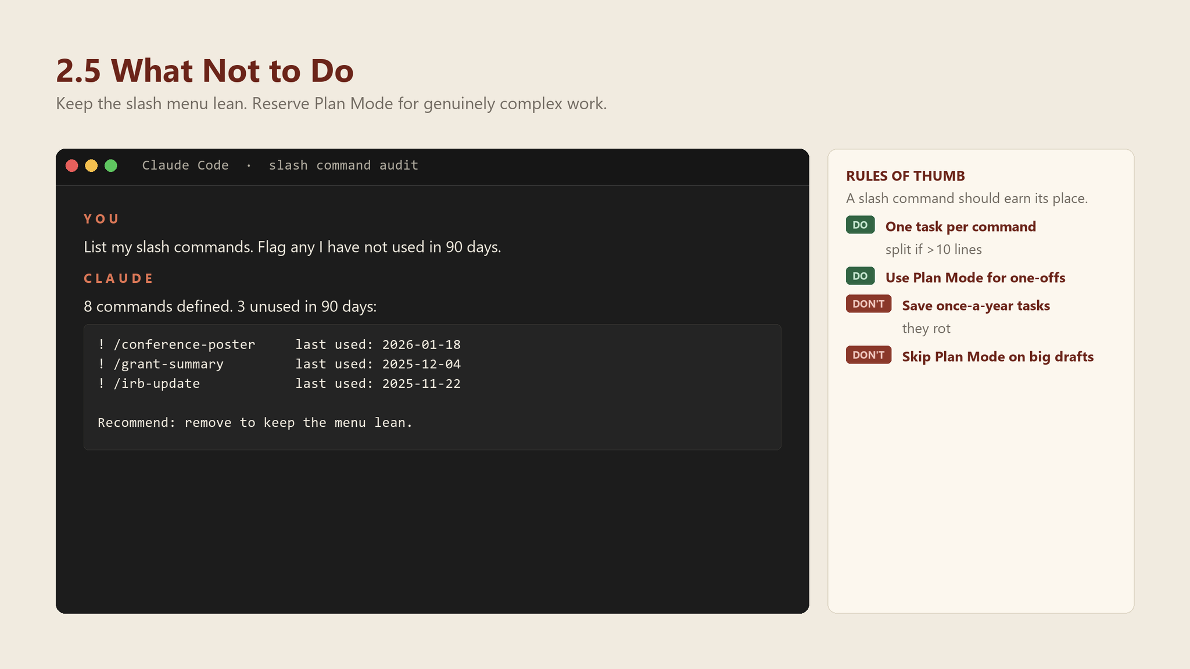
Task: Click the DO badge beside 'One task per command'
Action: (860, 225)
